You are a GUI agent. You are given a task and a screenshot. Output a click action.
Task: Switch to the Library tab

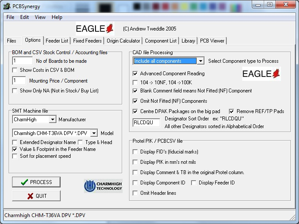(x=188, y=41)
